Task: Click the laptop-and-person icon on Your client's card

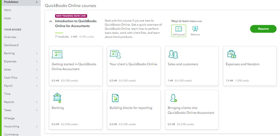Action: tap(115, 54)
